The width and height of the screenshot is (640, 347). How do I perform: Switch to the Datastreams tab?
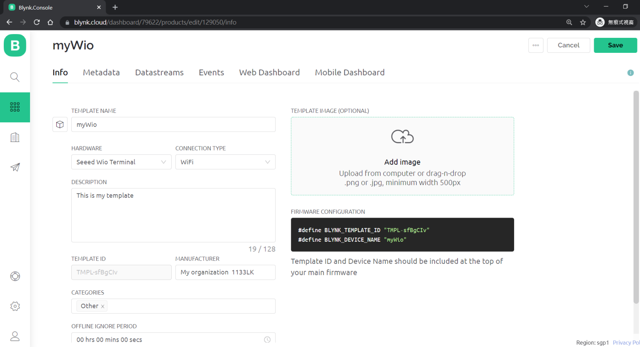(159, 72)
